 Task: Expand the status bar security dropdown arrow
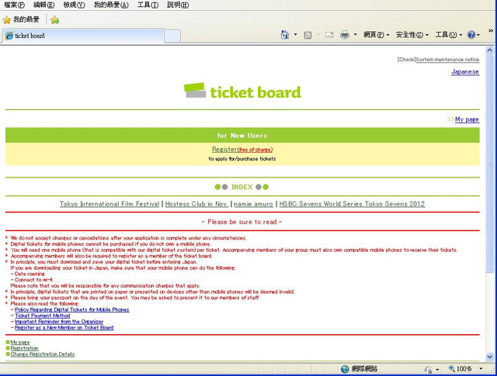(437, 369)
